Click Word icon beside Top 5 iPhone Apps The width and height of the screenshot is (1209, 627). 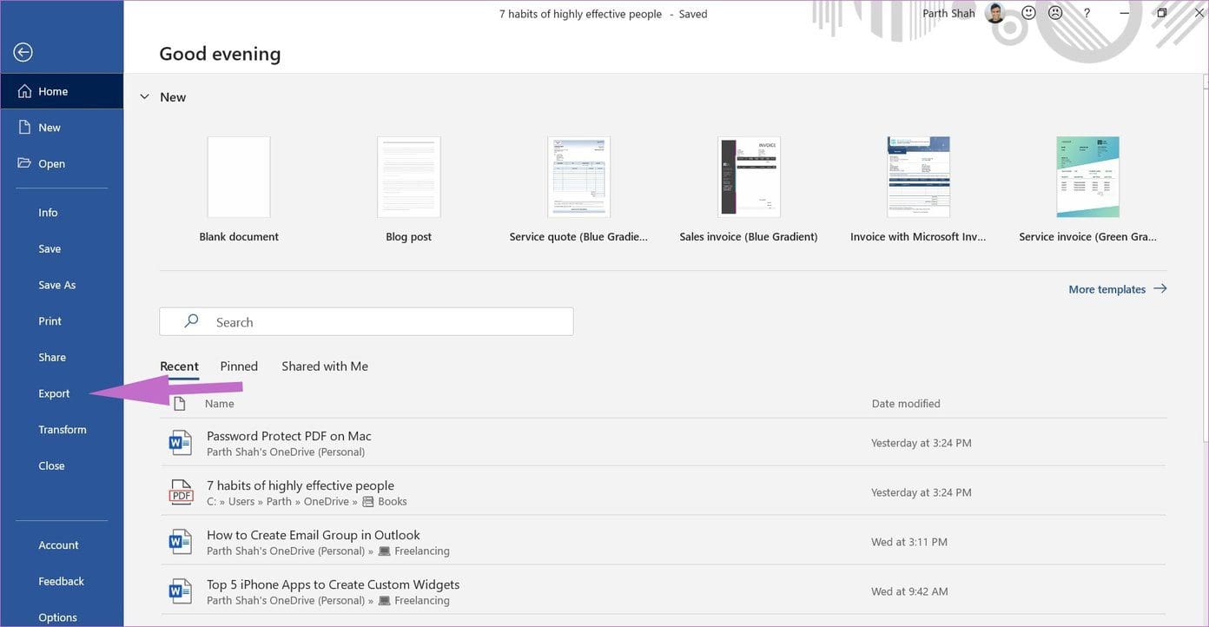click(x=181, y=591)
